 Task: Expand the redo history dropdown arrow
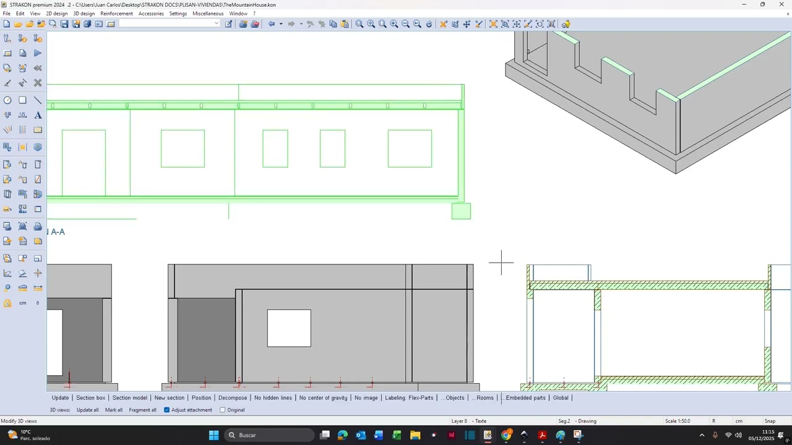[x=301, y=24]
